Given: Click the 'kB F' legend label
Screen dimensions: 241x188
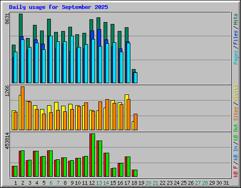Looking at the screenshot, I should pos(236,172).
